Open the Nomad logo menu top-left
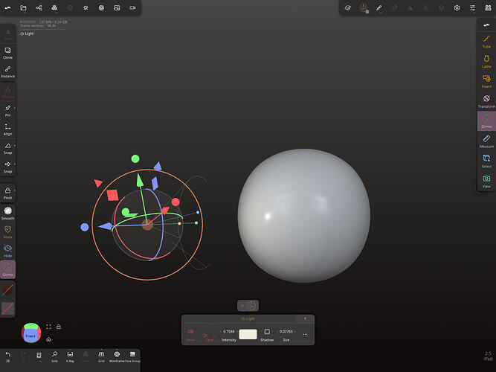 tap(8, 8)
